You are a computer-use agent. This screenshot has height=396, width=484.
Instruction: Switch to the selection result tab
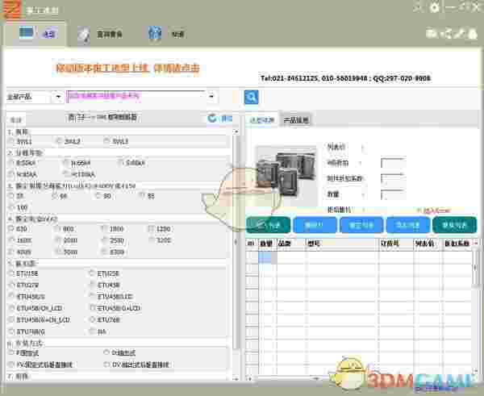(x=261, y=120)
